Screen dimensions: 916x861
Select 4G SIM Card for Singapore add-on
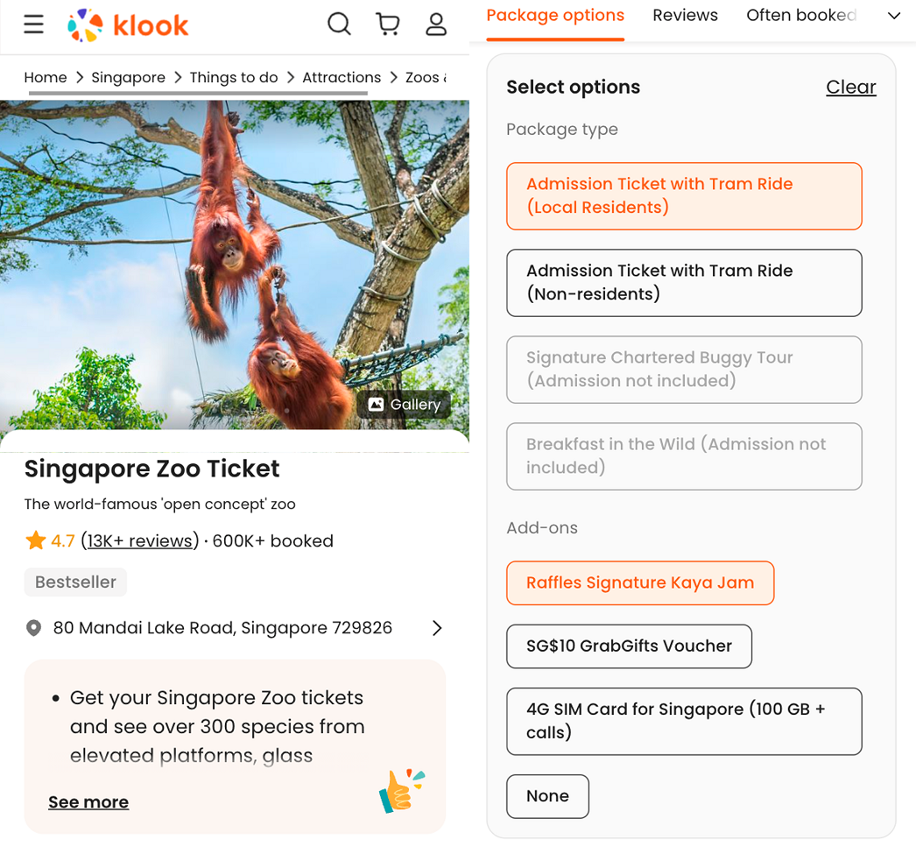tap(684, 721)
